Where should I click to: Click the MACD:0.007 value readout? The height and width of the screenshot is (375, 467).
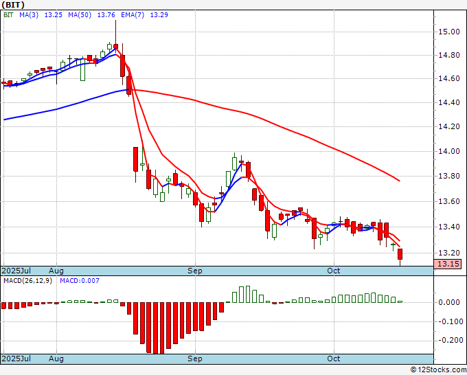[x=80, y=281]
